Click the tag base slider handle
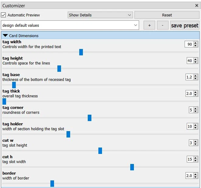The height and width of the screenshot is (188, 201). 14,85
